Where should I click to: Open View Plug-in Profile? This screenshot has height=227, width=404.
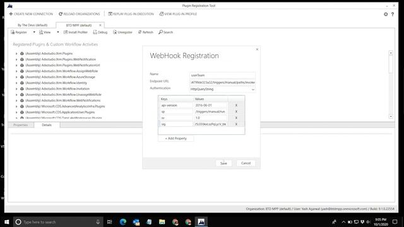coord(178,14)
